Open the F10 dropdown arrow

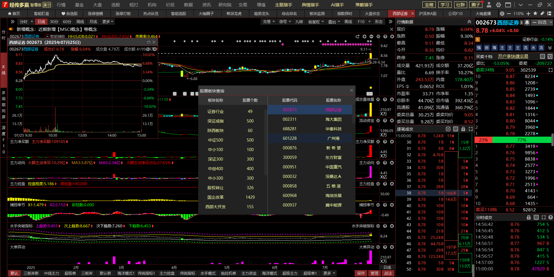pyautogui.click(x=369, y=22)
